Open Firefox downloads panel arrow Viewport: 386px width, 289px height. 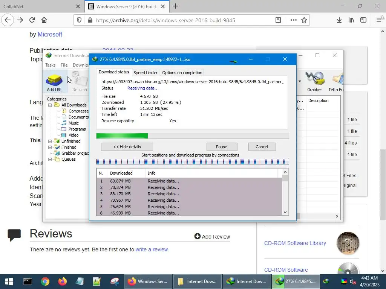(x=339, y=20)
